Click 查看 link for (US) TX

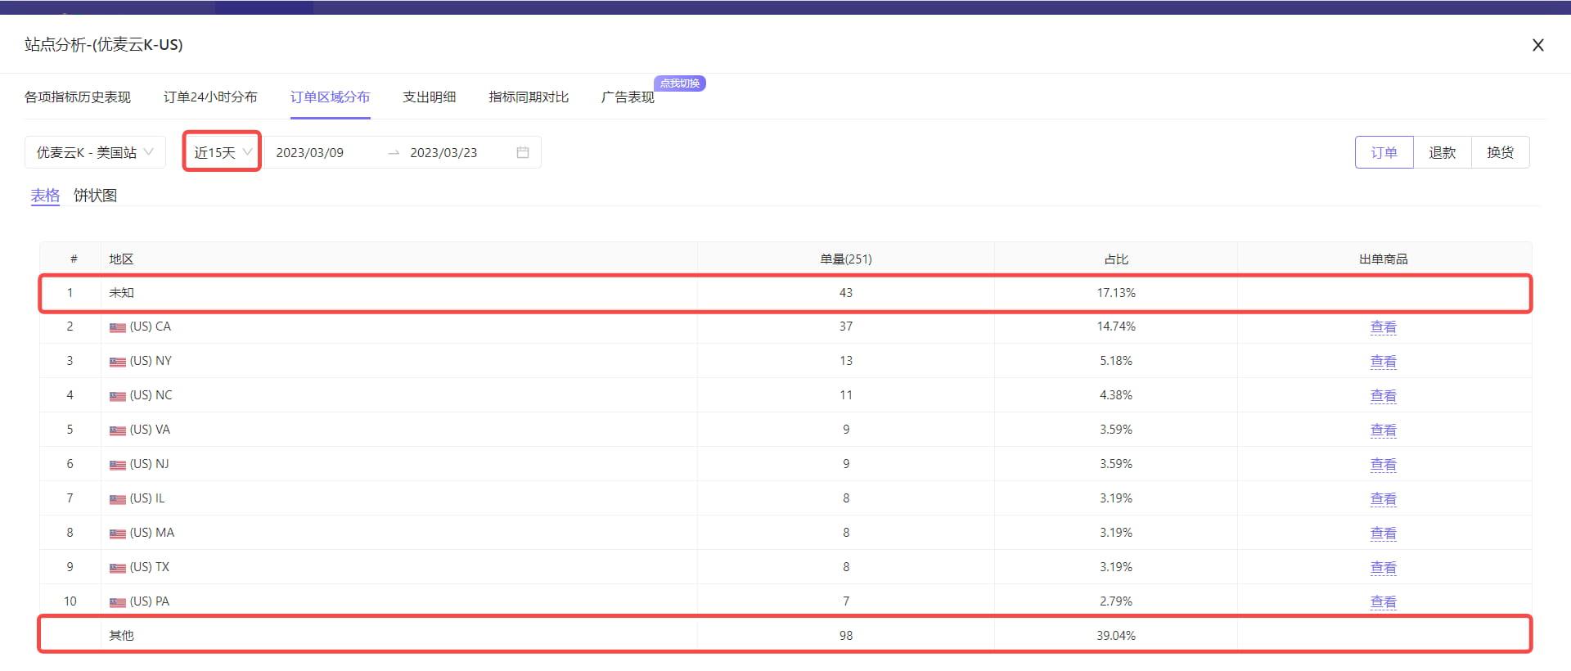(x=1383, y=567)
